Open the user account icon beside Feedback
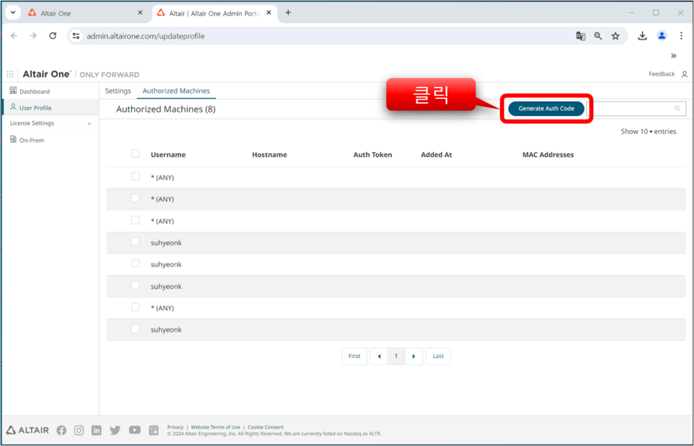 tap(685, 74)
